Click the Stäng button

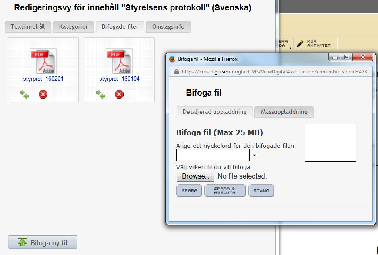(261, 191)
